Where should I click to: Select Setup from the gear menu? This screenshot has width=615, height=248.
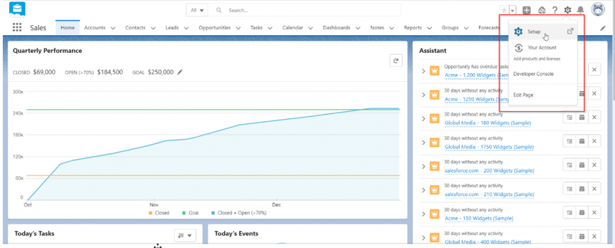pyautogui.click(x=534, y=32)
